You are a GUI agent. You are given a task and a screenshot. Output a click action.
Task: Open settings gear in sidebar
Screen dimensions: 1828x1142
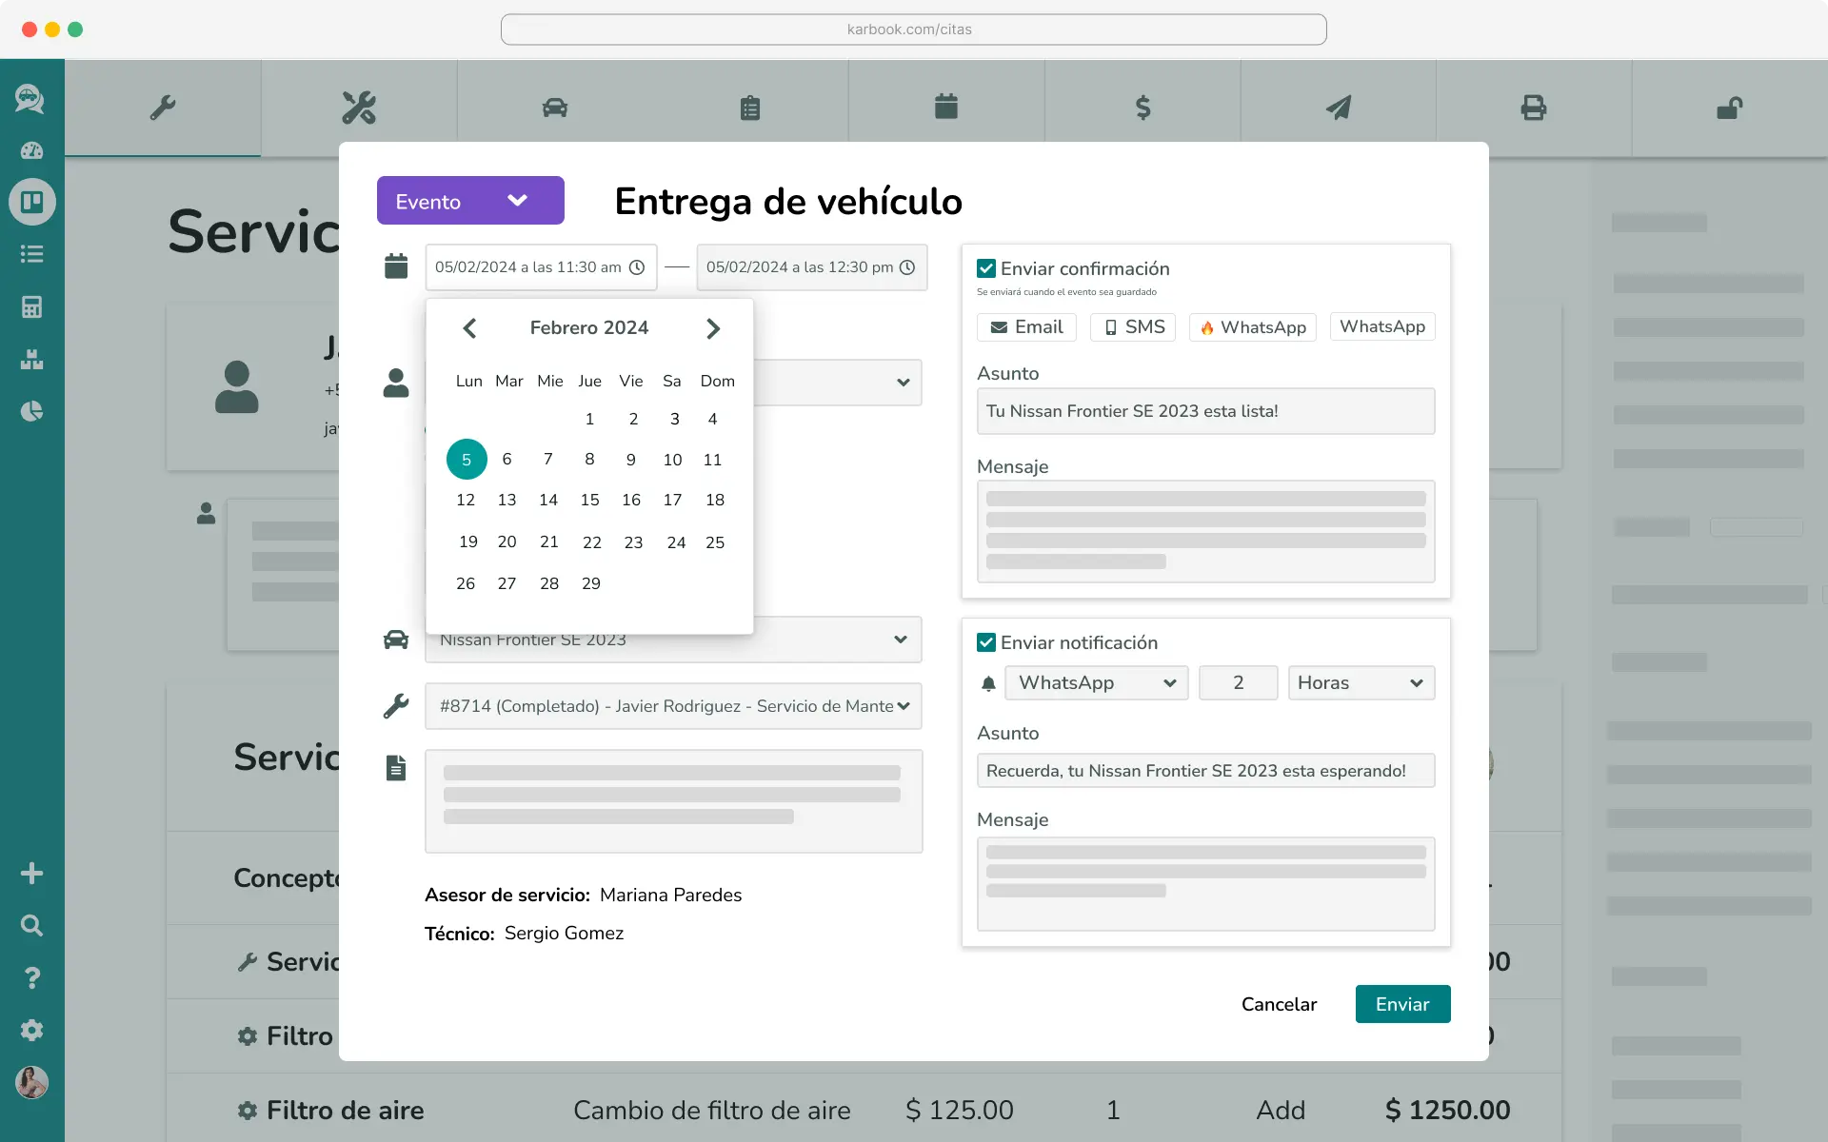[31, 1030]
